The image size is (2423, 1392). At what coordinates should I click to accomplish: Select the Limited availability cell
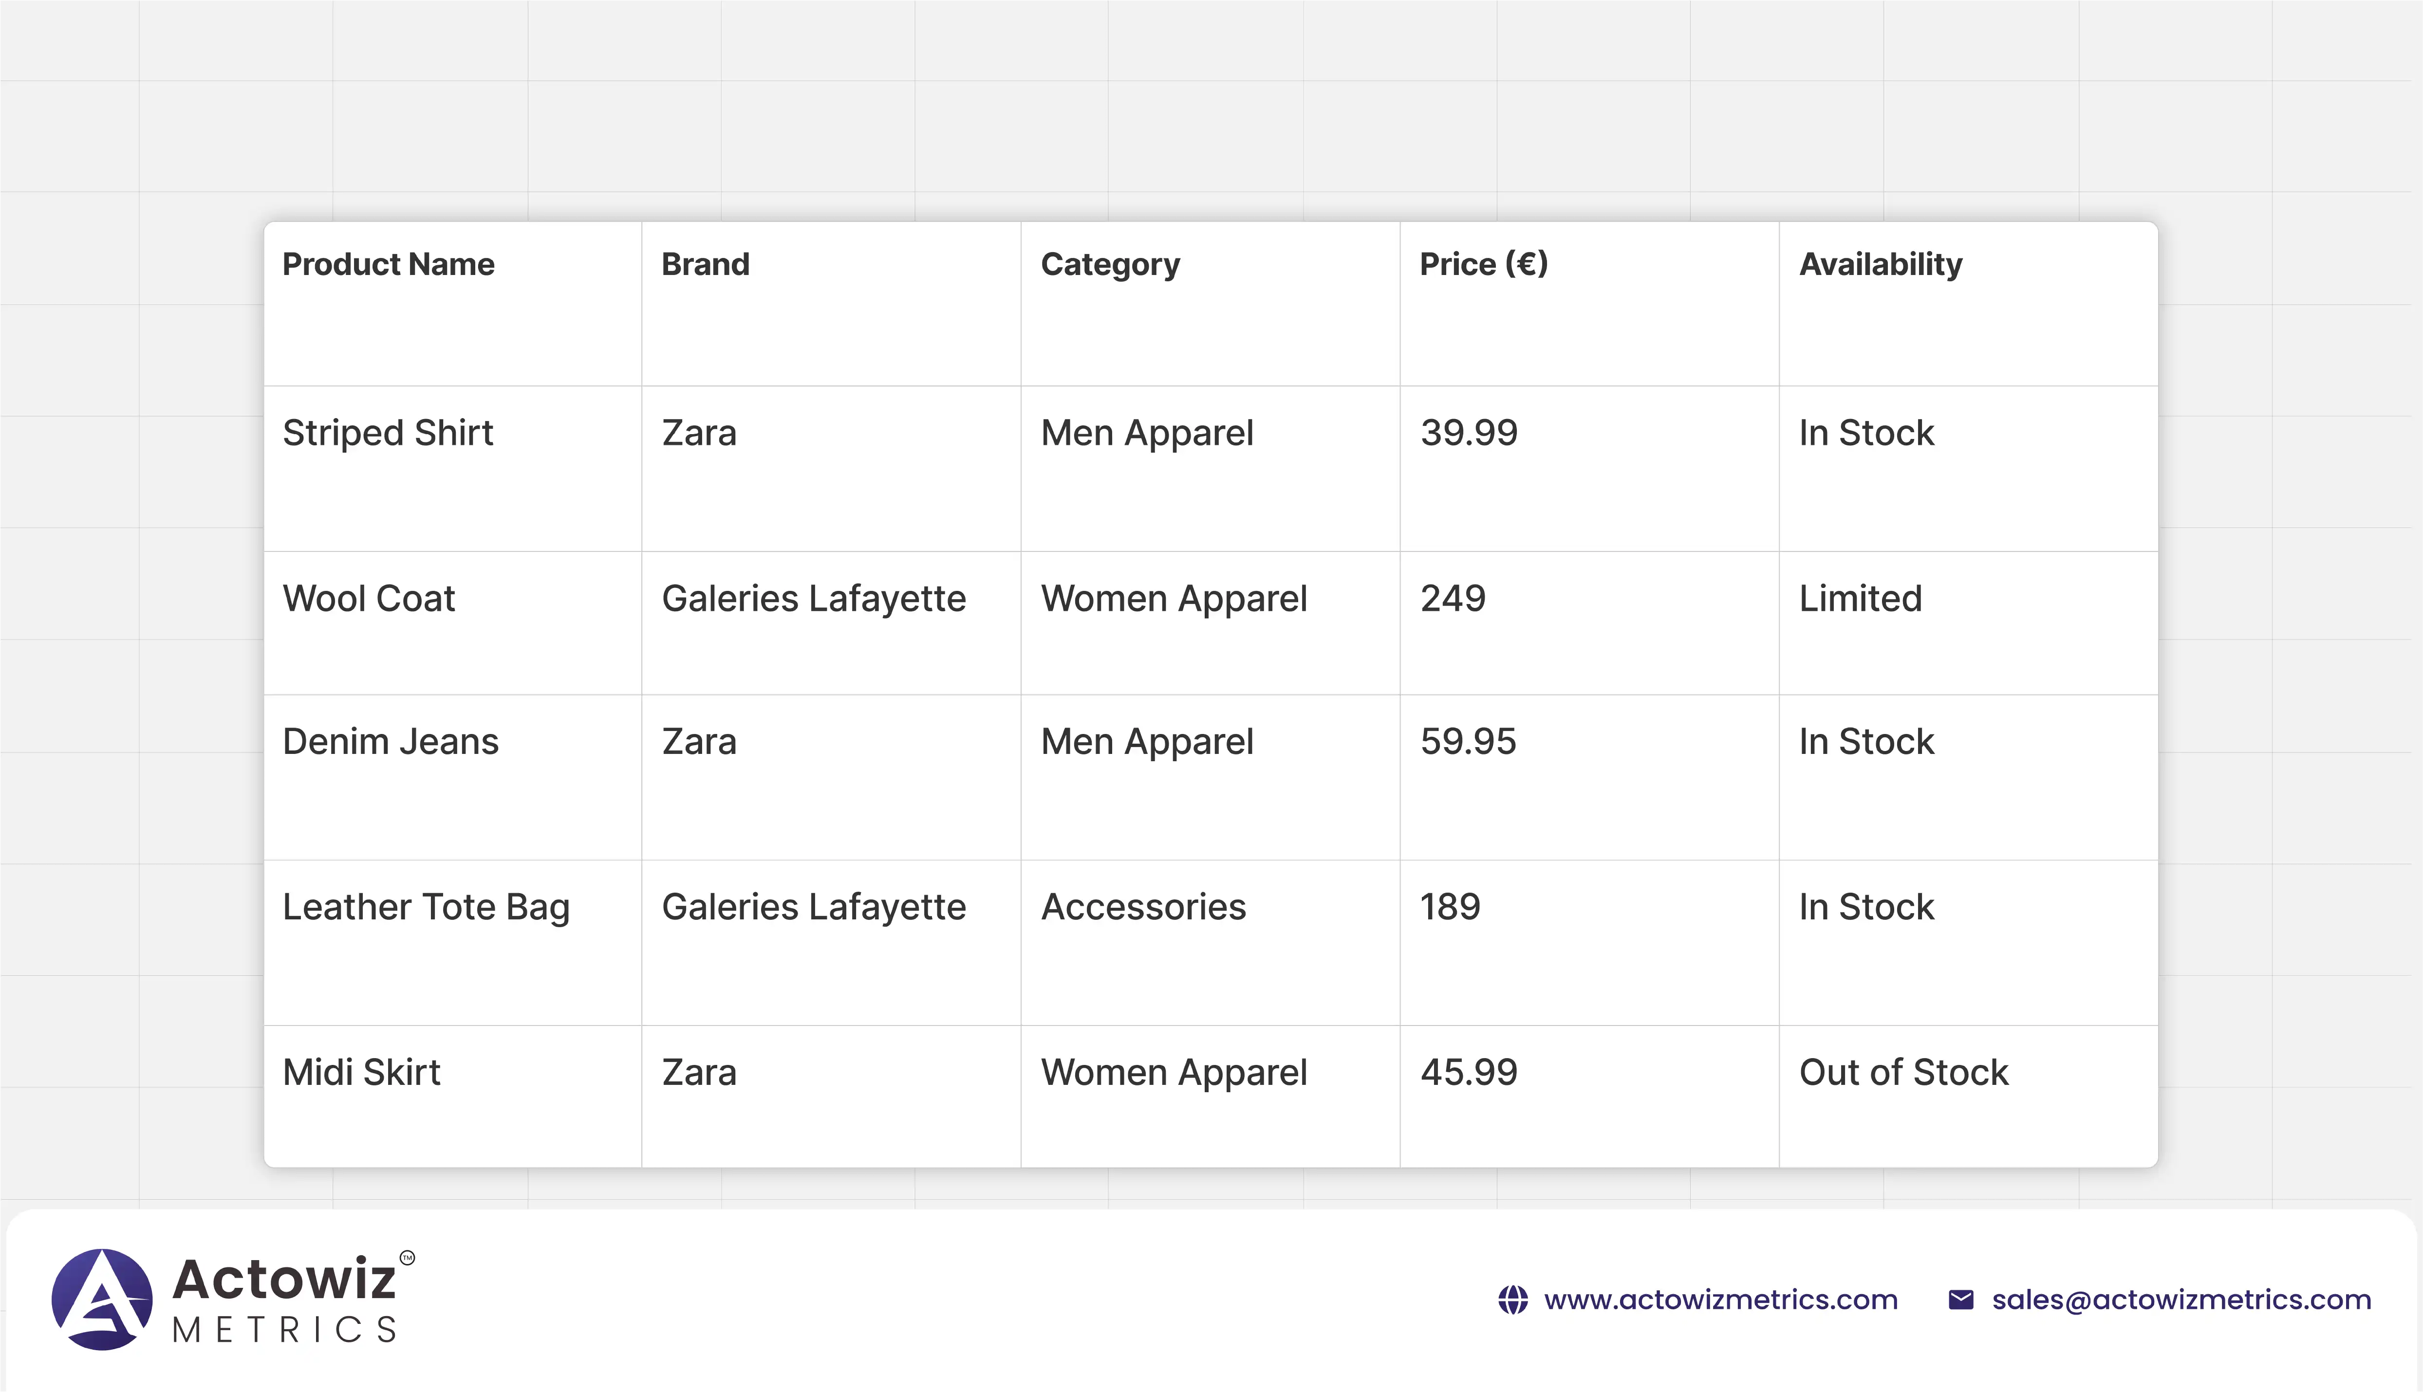pyautogui.click(x=1860, y=599)
